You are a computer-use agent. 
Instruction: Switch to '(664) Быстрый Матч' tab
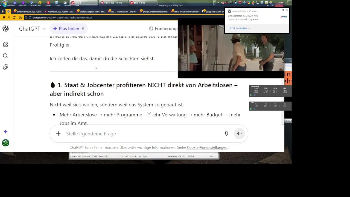pyautogui.click(x=91, y=11)
